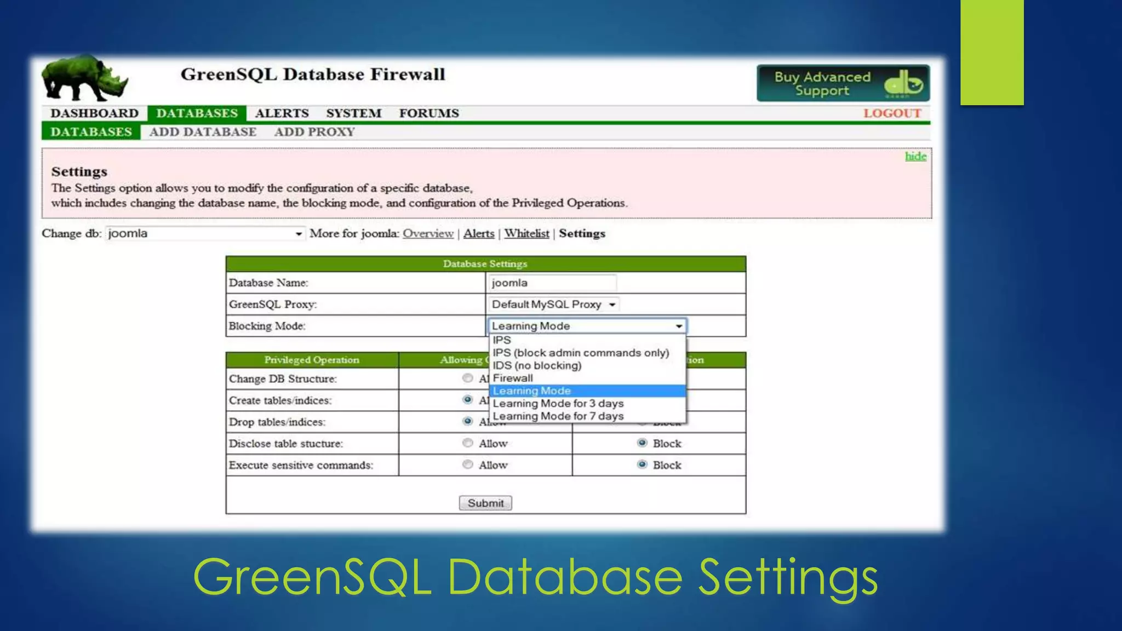Choose IPS blocking mode option
This screenshot has width=1122, height=631.
coord(587,340)
